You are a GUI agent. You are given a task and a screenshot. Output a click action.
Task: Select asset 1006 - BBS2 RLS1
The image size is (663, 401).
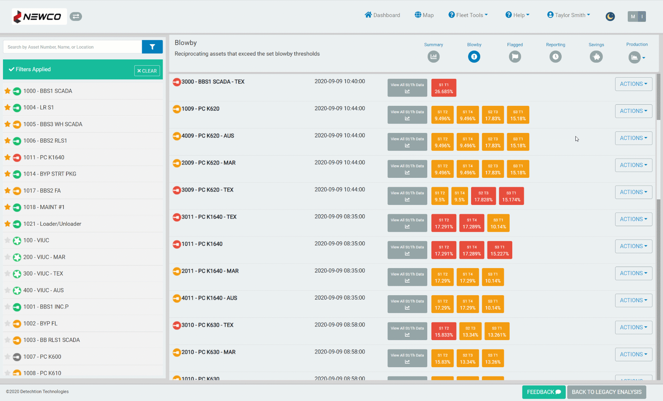pos(45,141)
